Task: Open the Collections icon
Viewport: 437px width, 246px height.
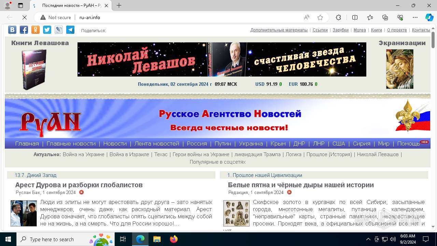Action: click(x=385, y=17)
